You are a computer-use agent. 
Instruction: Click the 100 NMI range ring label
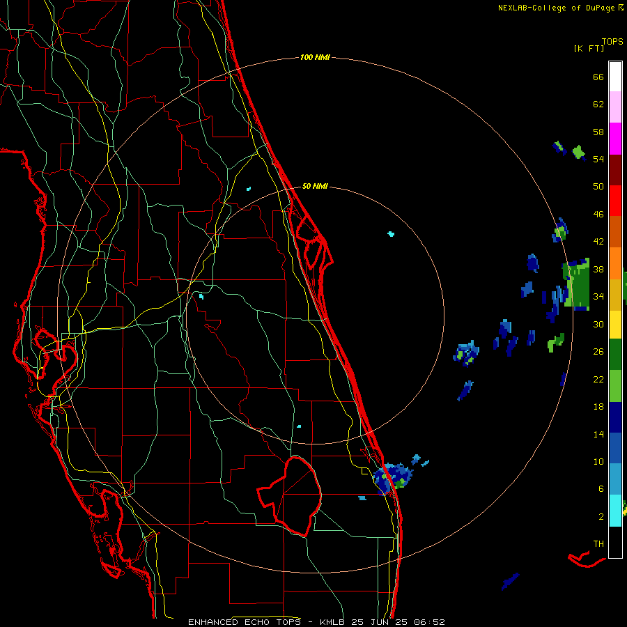click(315, 57)
